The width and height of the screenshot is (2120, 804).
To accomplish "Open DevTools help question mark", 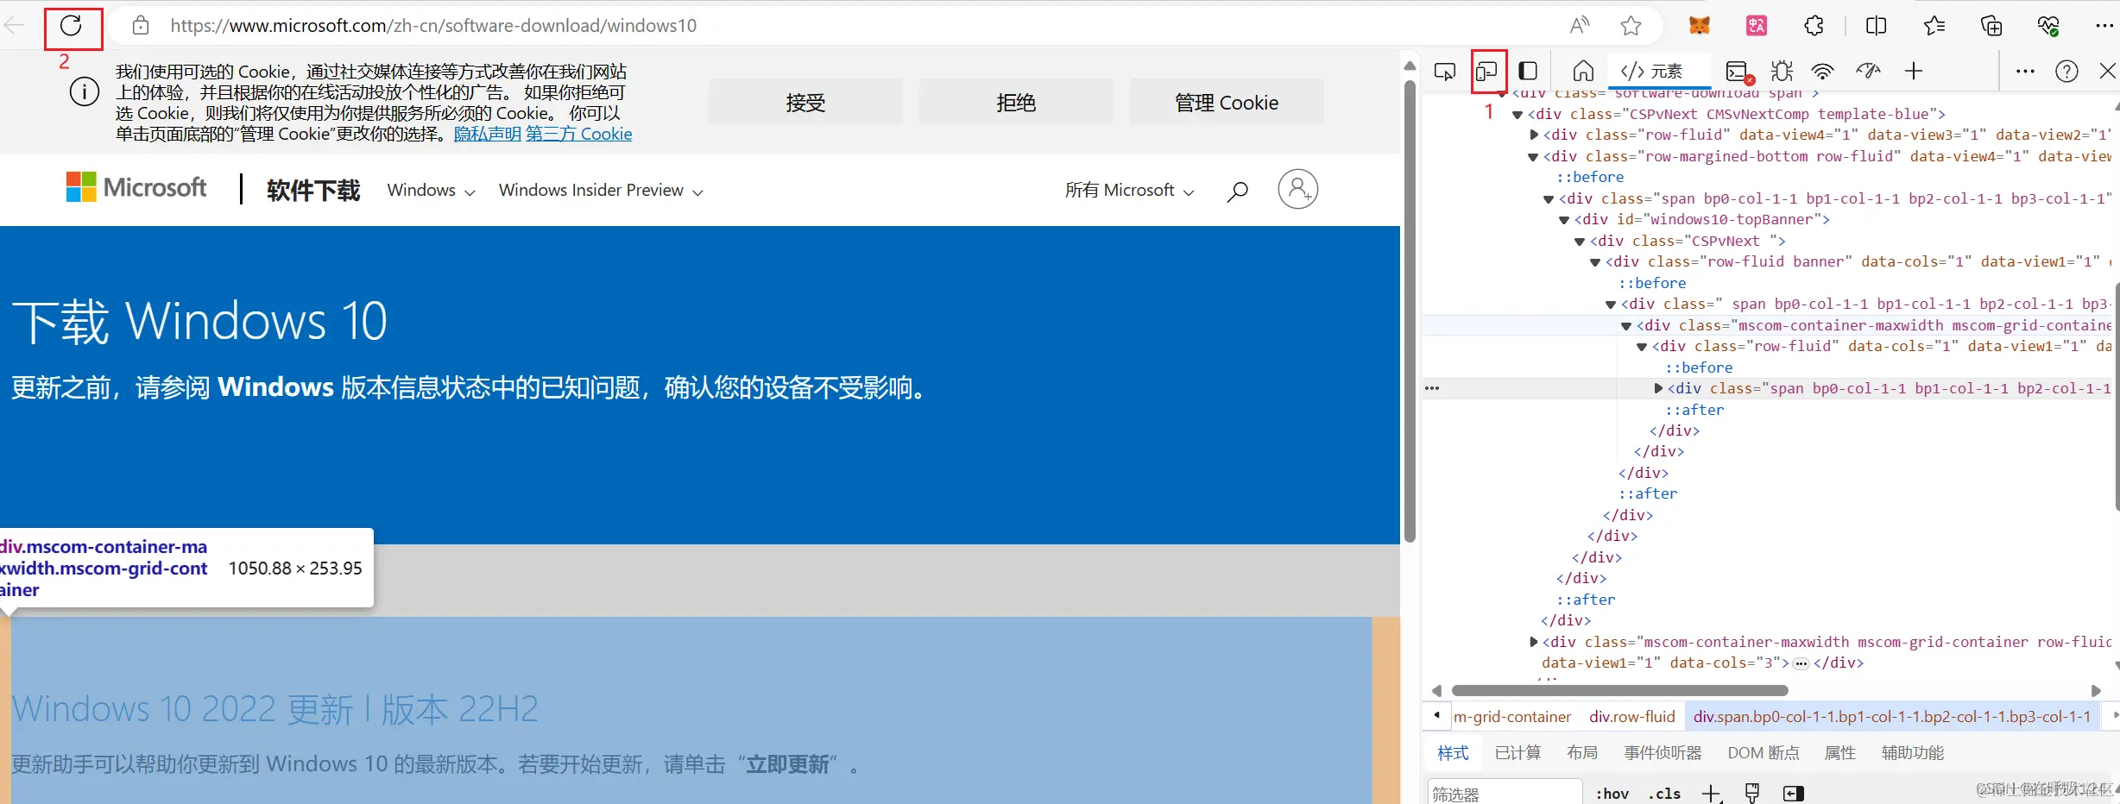I will coord(2066,71).
